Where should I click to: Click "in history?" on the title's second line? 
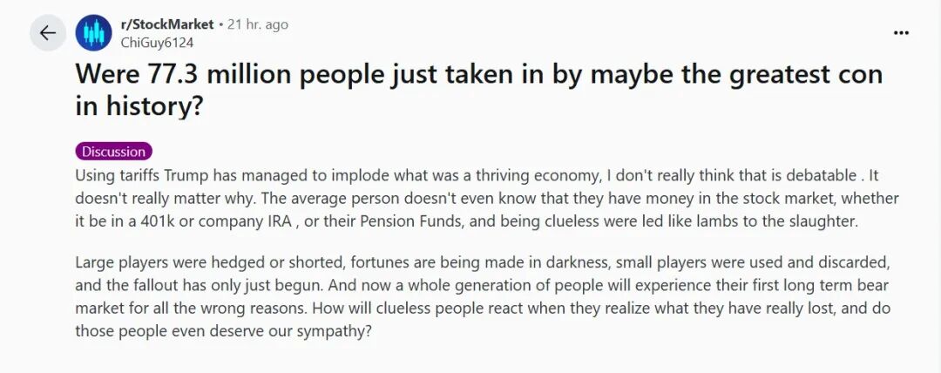click(139, 106)
